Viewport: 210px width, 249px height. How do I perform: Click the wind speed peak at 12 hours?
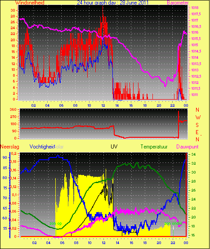click(x=103, y=7)
